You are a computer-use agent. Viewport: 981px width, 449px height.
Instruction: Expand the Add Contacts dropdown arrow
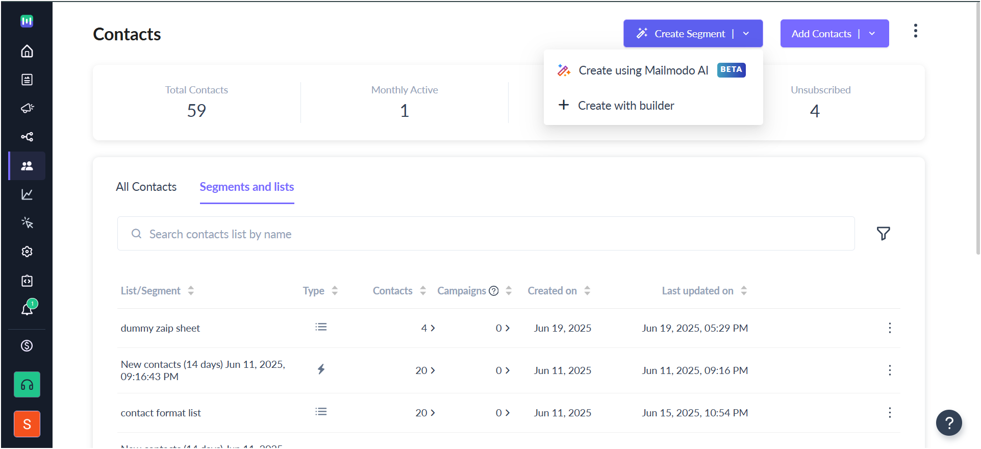tap(872, 34)
